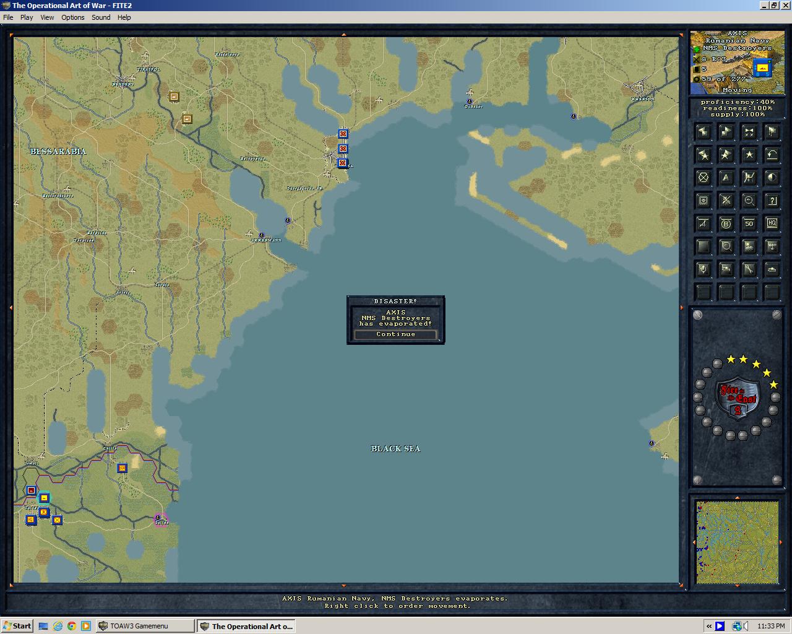The width and height of the screenshot is (792, 634).
Task: Click the half-filled circle icon
Action: (772, 178)
